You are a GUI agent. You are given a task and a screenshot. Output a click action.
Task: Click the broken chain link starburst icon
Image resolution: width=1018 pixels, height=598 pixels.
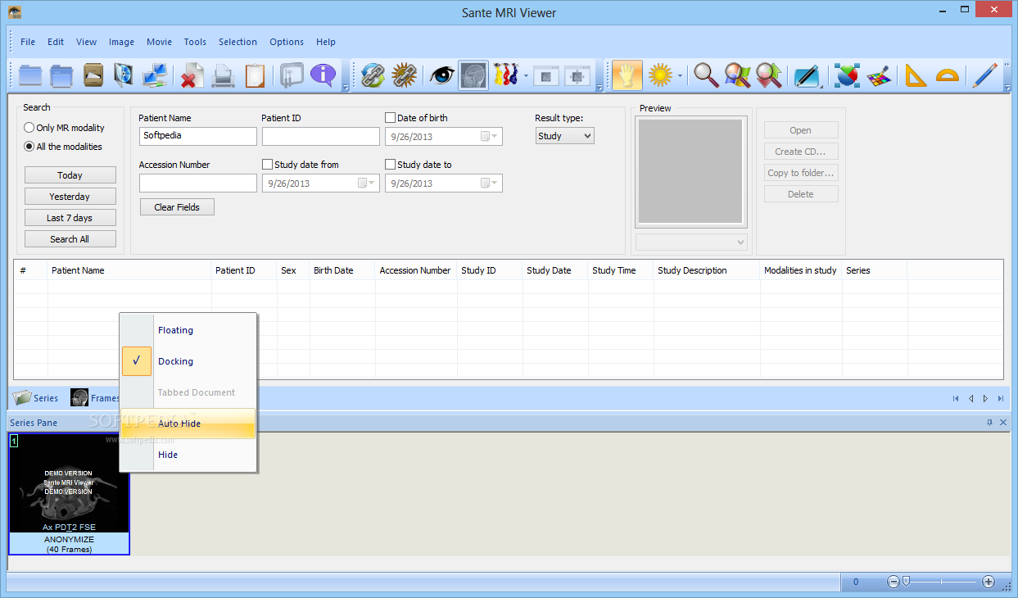405,75
